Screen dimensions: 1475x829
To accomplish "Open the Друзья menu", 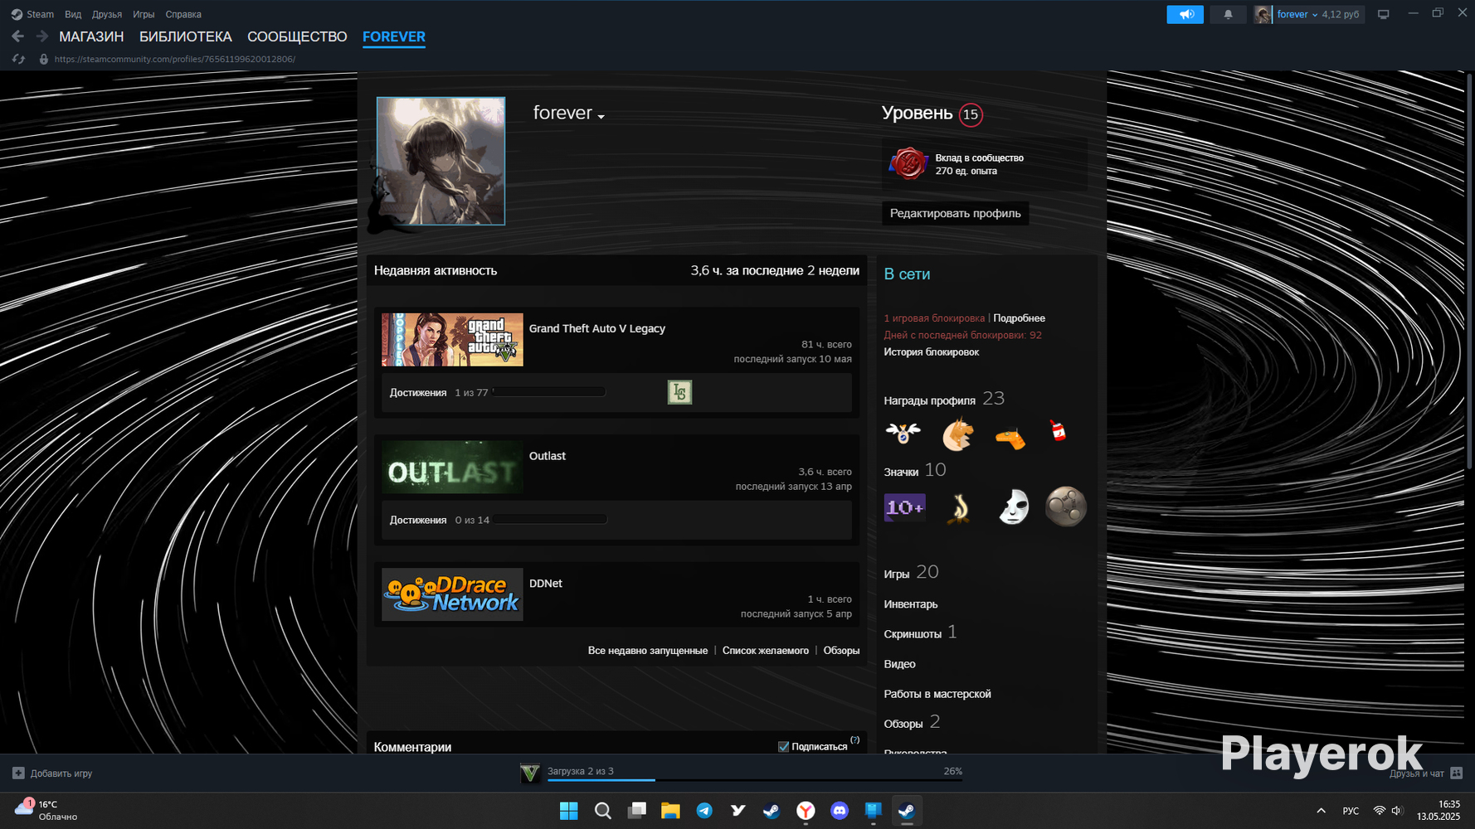I will tap(107, 14).
